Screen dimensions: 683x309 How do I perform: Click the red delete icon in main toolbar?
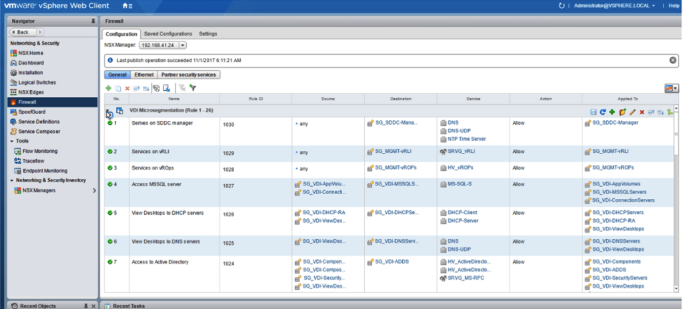point(127,88)
